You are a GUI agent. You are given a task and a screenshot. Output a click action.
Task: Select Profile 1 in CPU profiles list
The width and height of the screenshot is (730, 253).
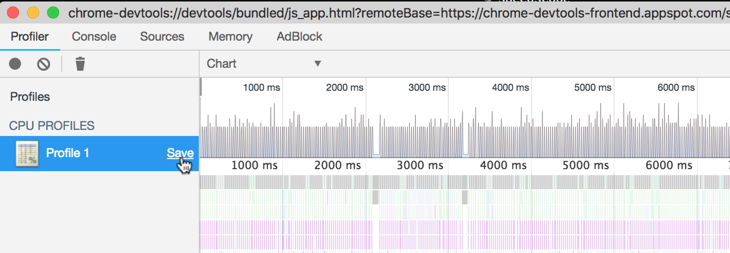click(x=99, y=153)
